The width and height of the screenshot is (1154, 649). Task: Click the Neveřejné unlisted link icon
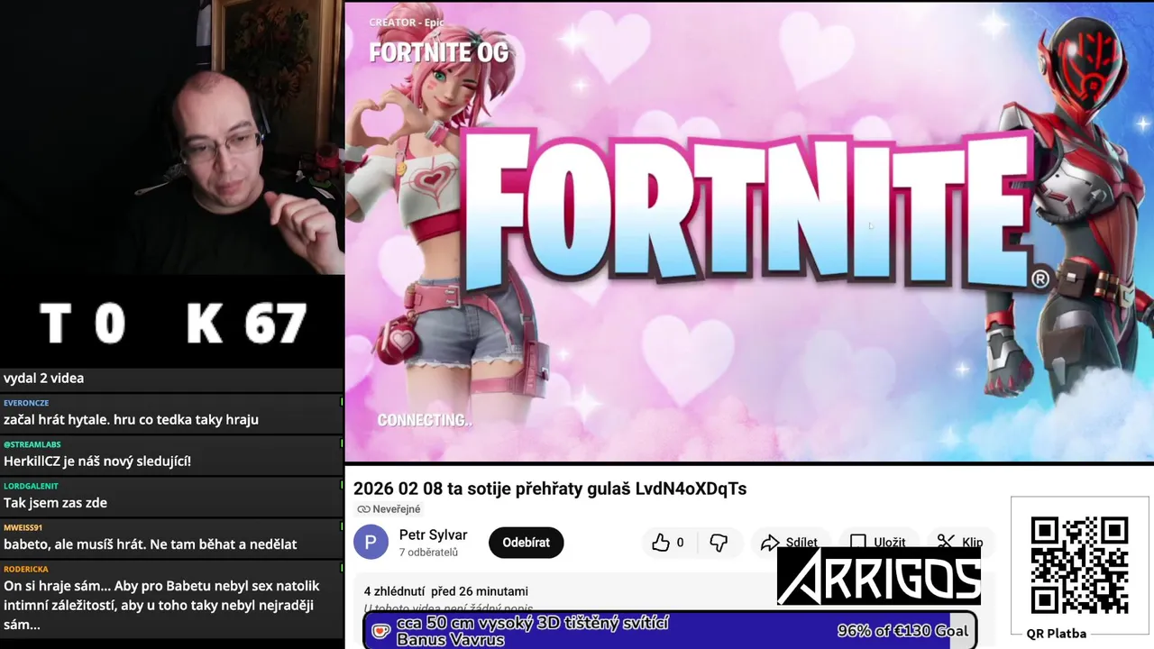pos(363,509)
